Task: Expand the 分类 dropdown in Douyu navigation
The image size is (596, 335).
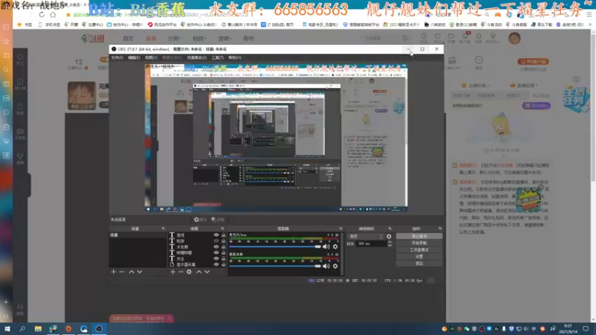Action: pyautogui.click(x=174, y=39)
